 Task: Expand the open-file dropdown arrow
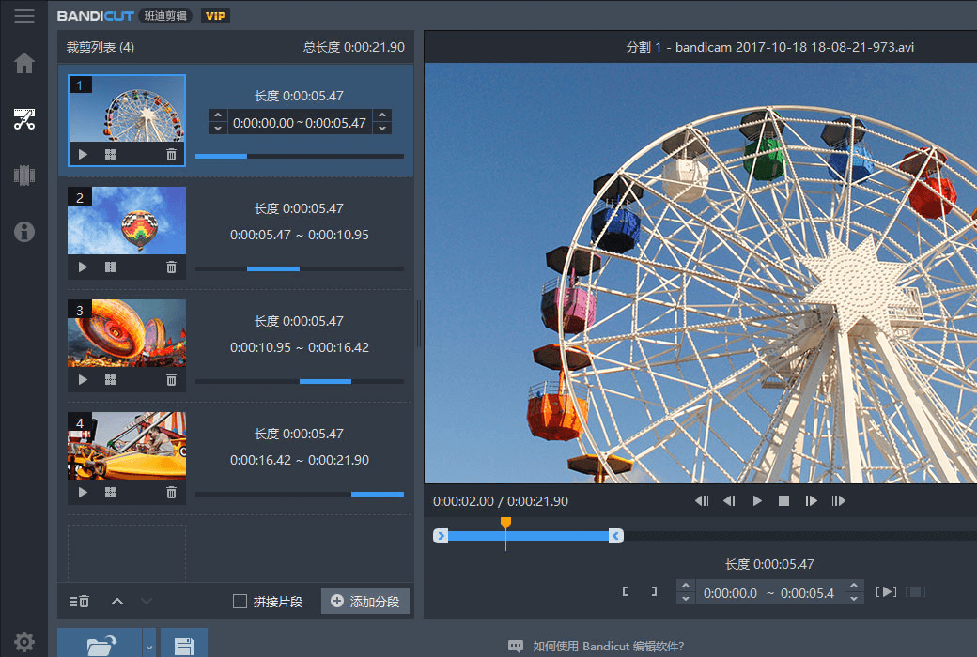pyautogui.click(x=149, y=643)
